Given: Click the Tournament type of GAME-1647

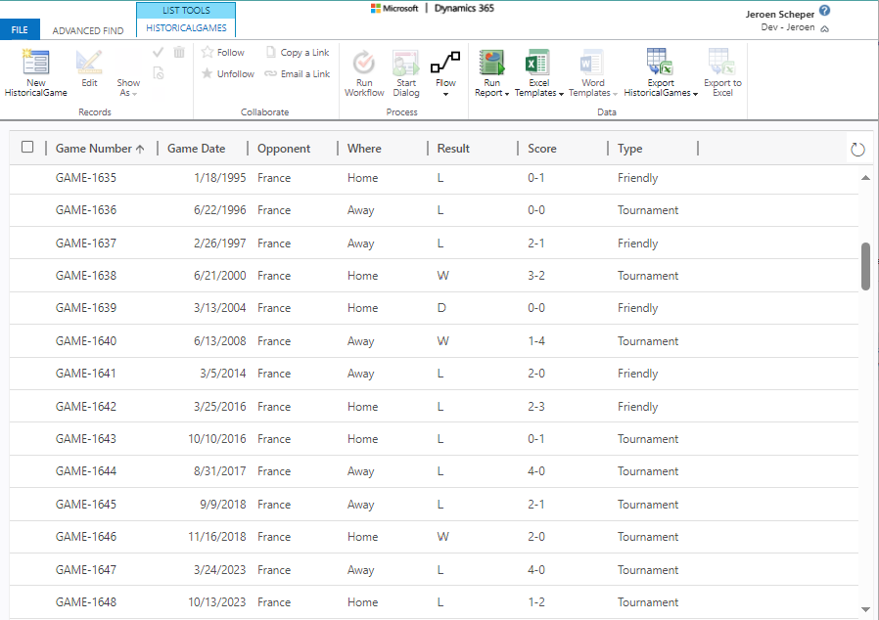Looking at the screenshot, I should pyautogui.click(x=648, y=570).
